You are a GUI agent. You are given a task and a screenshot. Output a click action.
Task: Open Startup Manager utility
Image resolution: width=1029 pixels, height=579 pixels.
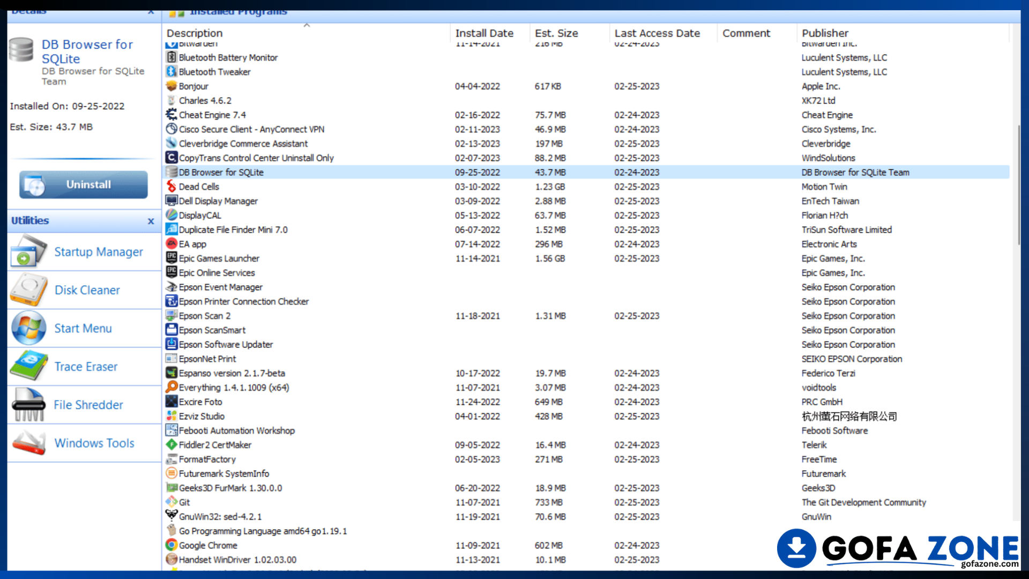click(85, 252)
